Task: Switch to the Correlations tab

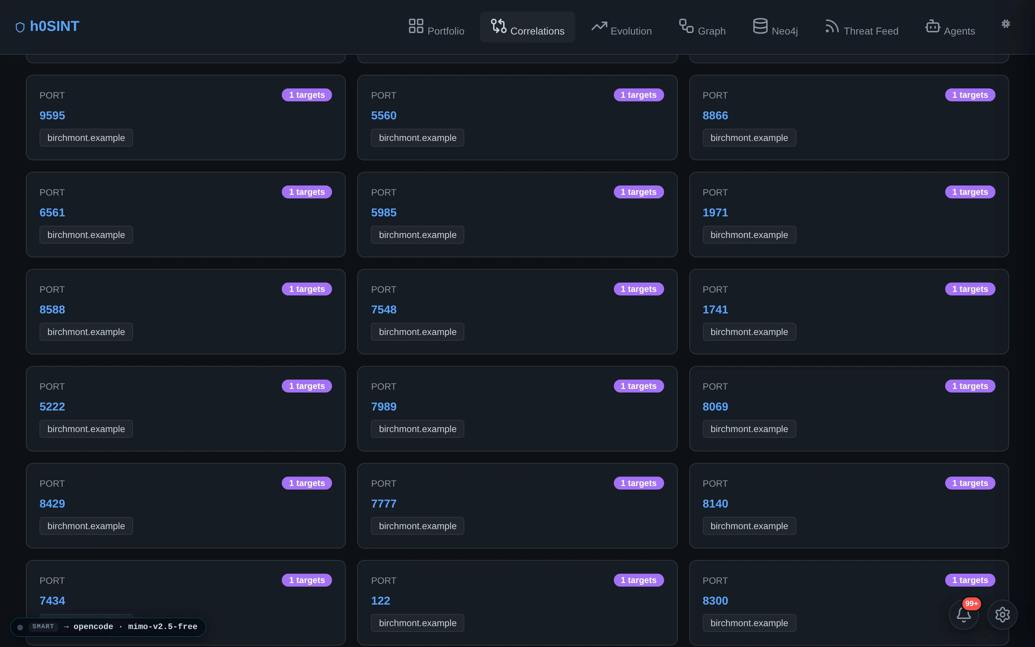Action: click(x=527, y=27)
